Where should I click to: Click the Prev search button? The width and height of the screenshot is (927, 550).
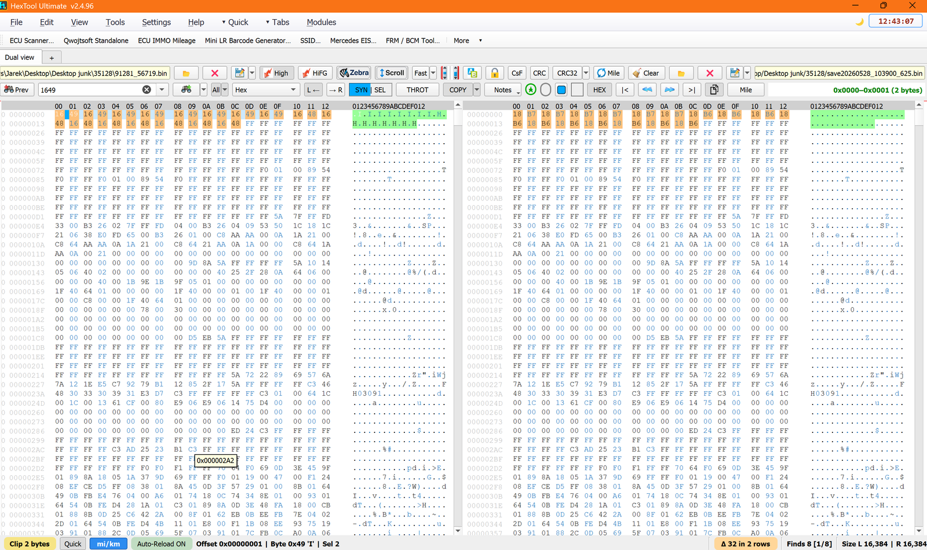(16, 90)
